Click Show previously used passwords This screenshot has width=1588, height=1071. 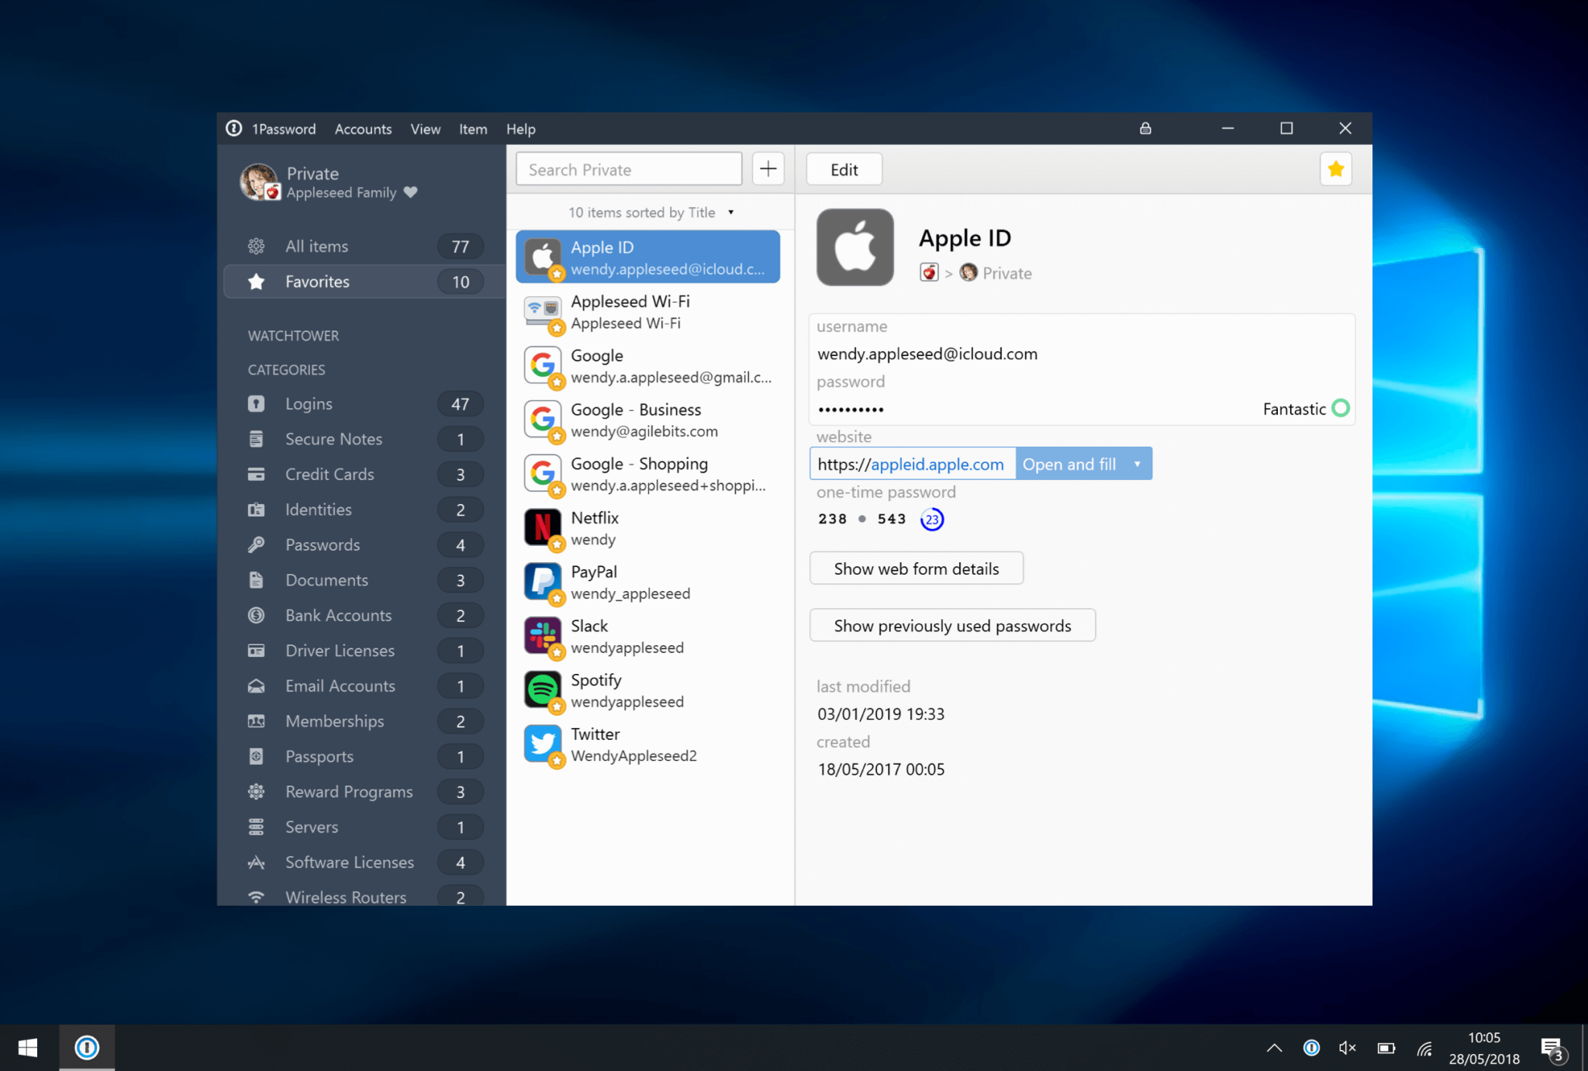pyautogui.click(x=952, y=625)
